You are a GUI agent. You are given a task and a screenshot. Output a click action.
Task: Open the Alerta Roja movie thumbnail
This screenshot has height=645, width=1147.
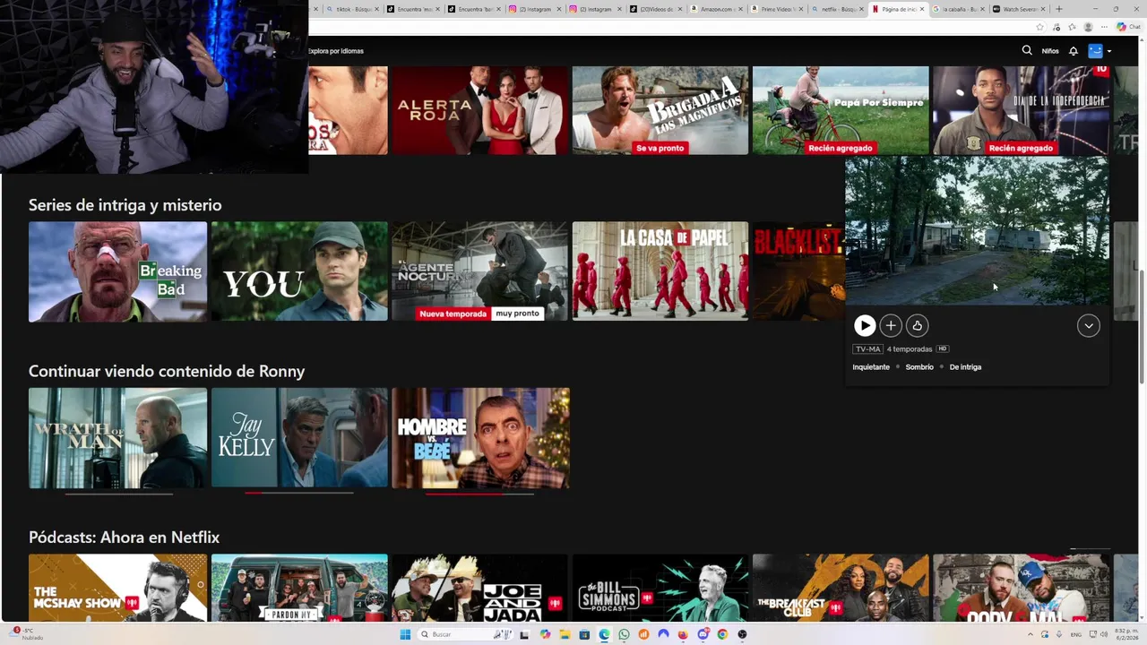480,110
